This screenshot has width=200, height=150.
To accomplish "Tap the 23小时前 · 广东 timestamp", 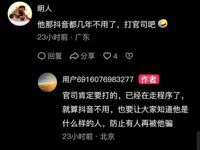I will (63, 37).
